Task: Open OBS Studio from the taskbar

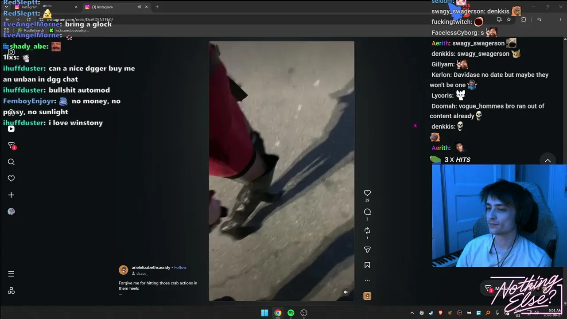Action: click(304, 313)
